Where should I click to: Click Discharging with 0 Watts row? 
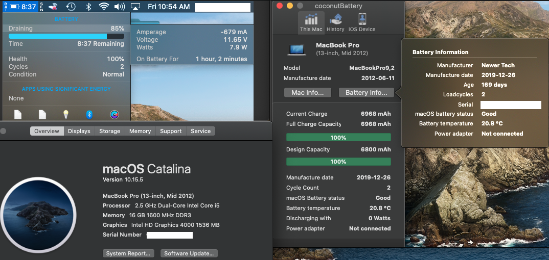click(338, 218)
